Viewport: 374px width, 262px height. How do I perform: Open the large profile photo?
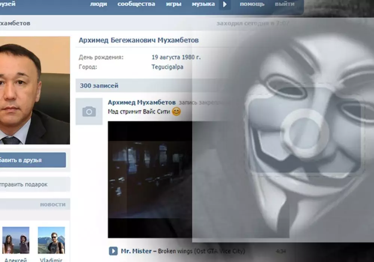[x=34, y=90]
